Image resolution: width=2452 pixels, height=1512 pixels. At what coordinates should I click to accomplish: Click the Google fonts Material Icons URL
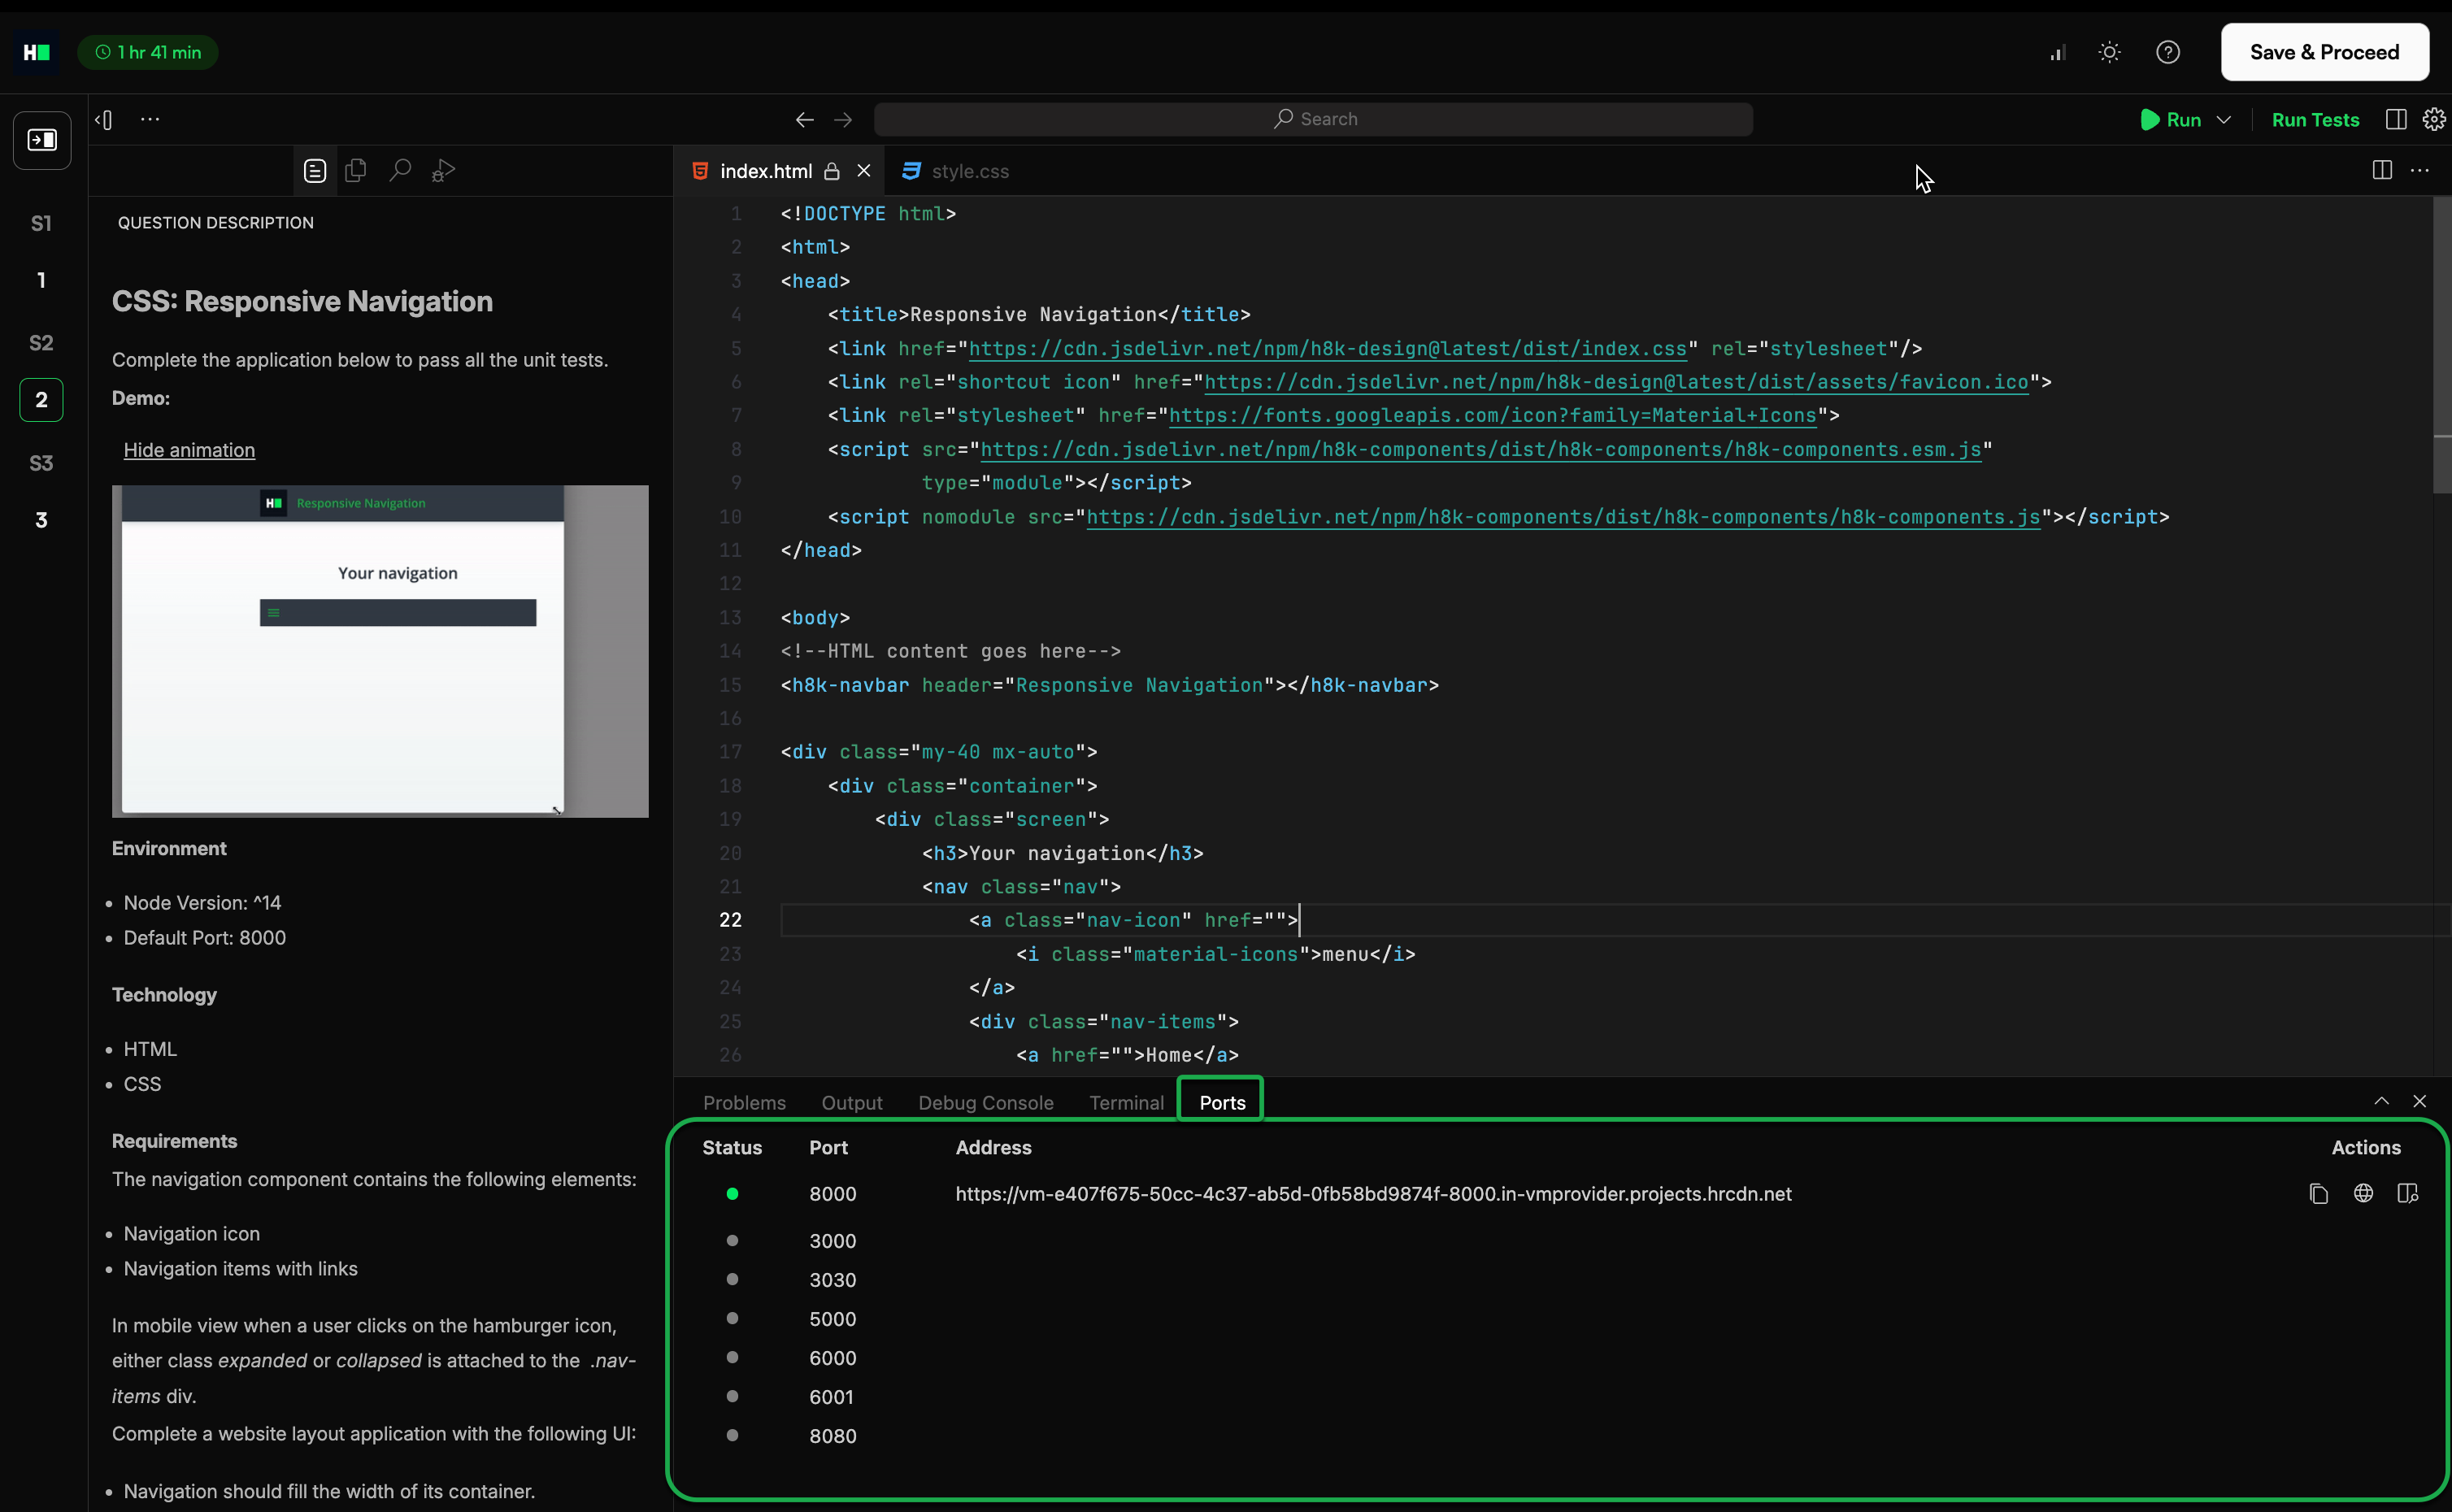[1493, 416]
